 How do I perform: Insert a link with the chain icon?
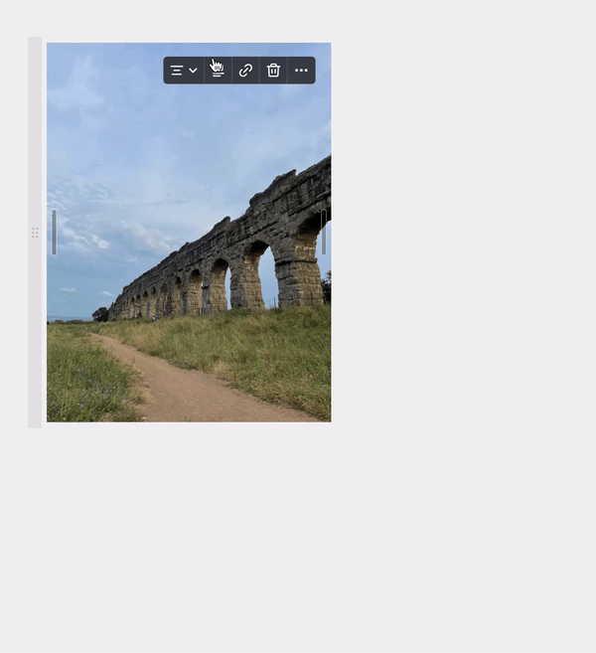pos(245,71)
